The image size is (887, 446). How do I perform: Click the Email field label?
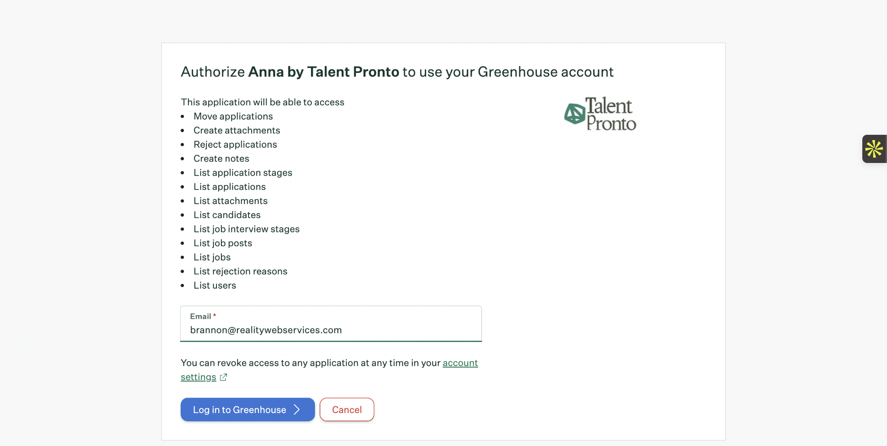pyautogui.click(x=201, y=316)
